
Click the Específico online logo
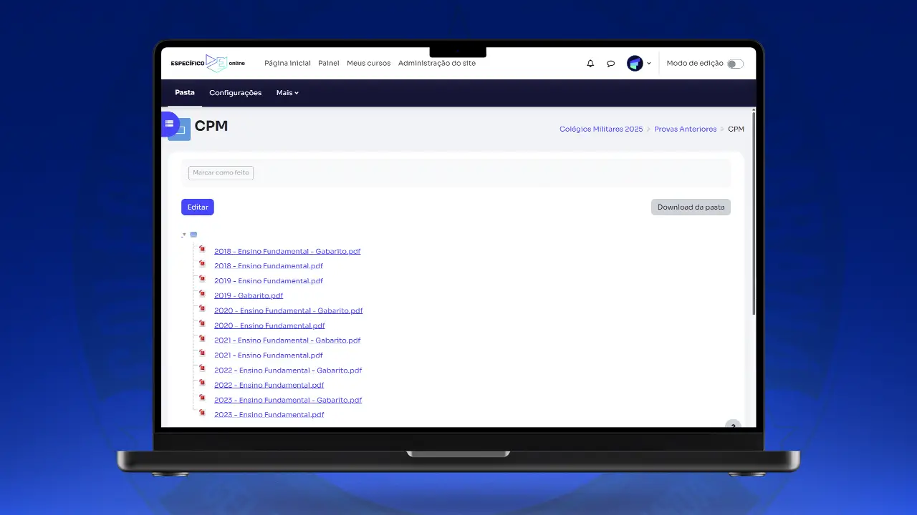pyautogui.click(x=208, y=63)
